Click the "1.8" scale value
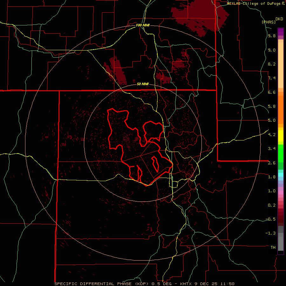The image size is (286, 286). point(272,177)
